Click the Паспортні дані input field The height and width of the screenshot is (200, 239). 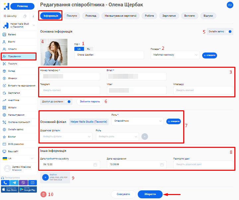[x=203, y=164]
